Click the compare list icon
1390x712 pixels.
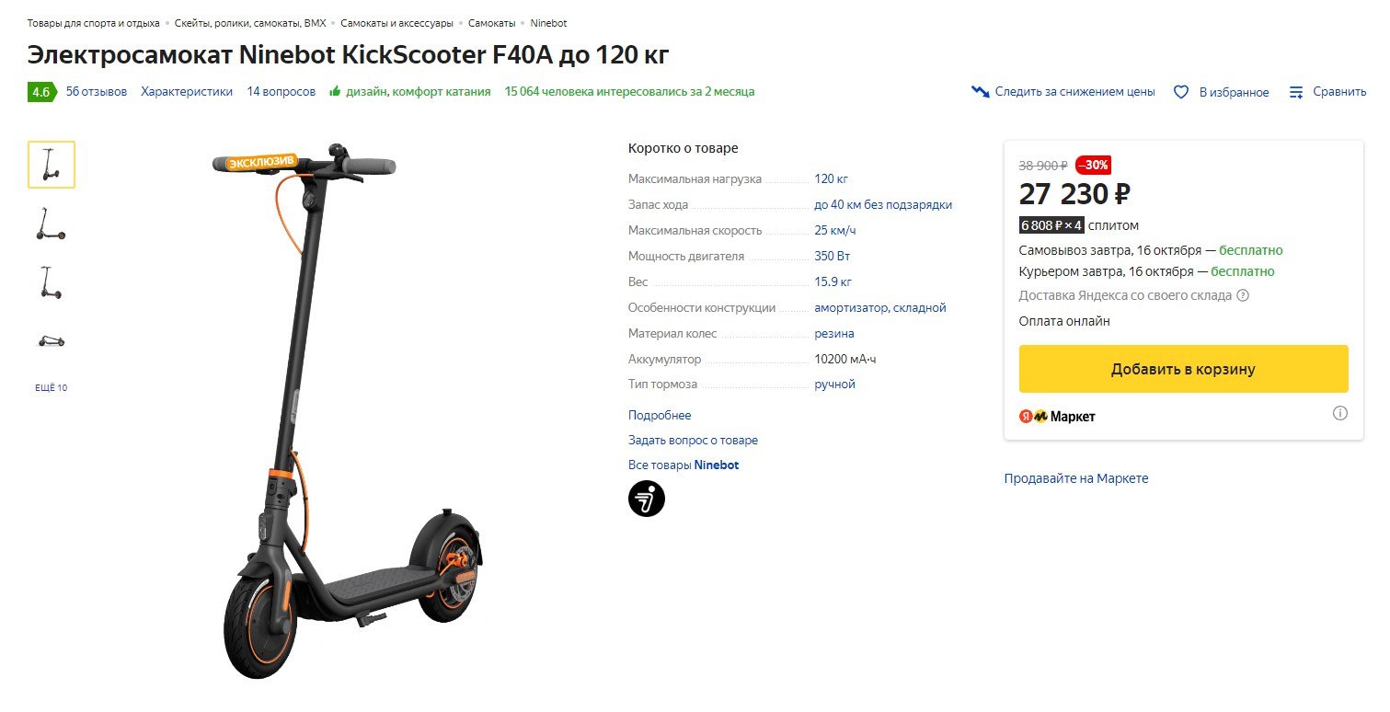(x=1297, y=92)
